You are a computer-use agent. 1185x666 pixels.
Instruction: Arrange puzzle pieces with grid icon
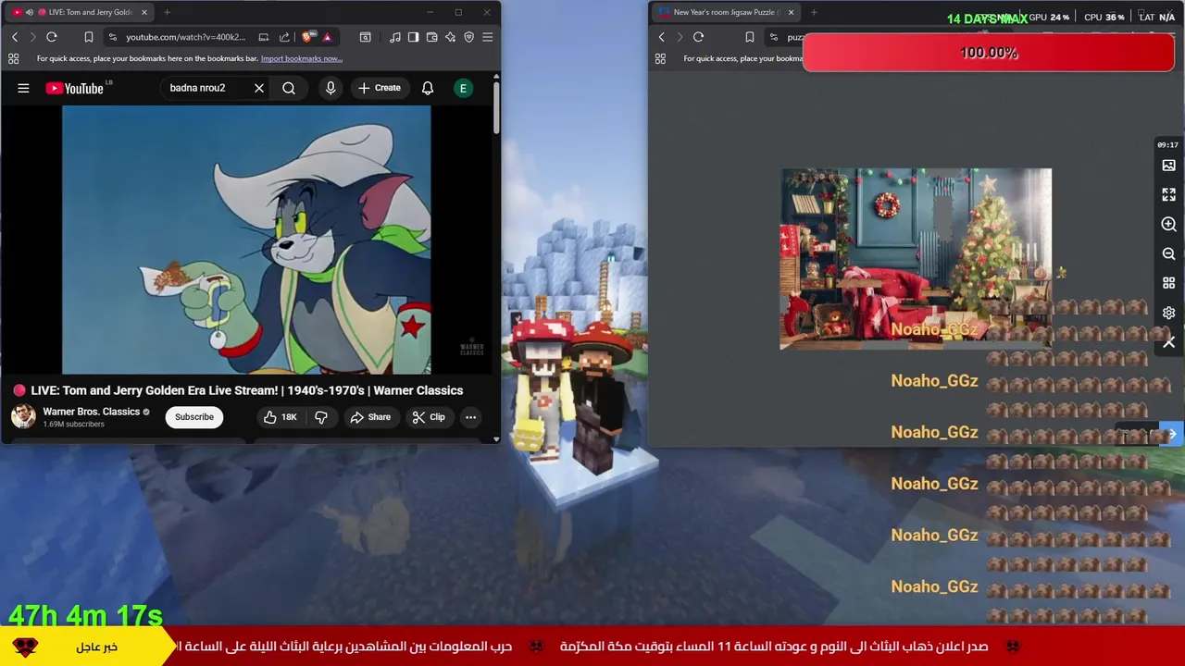pos(1168,283)
